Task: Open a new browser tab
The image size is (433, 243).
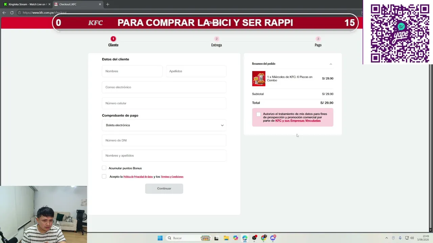Action: point(108,4)
